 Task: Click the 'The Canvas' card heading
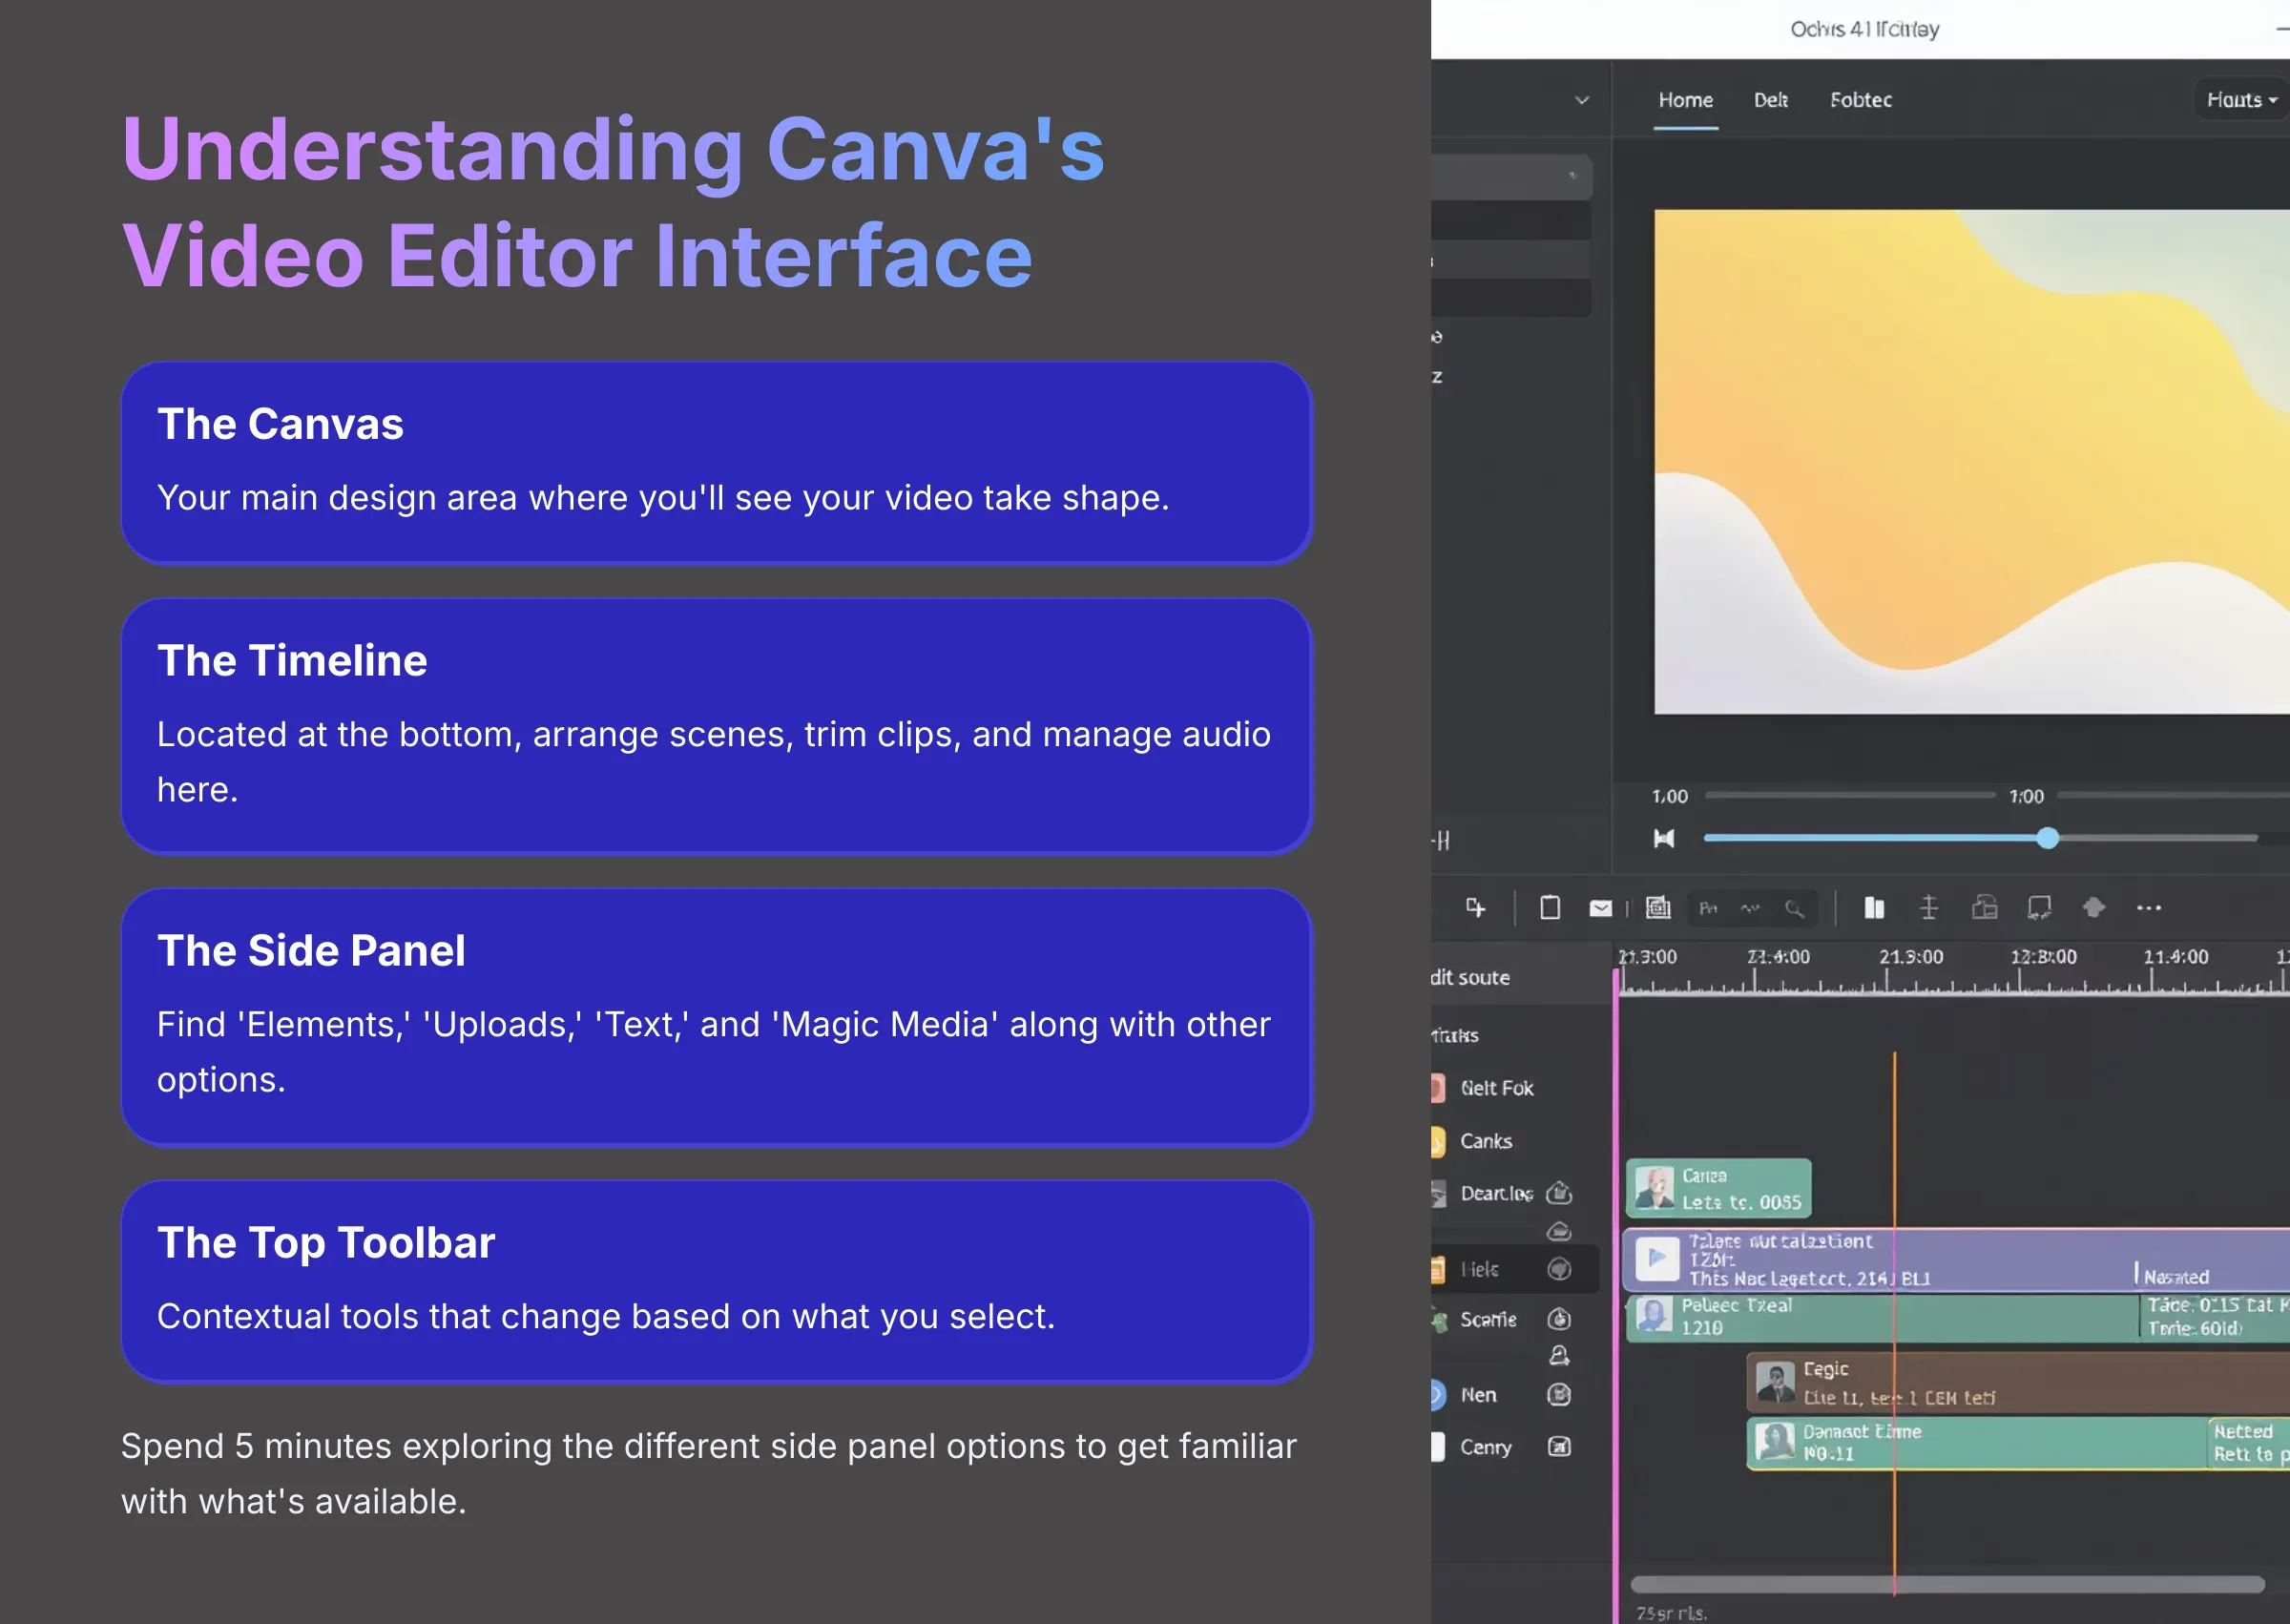pyautogui.click(x=280, y=424)
